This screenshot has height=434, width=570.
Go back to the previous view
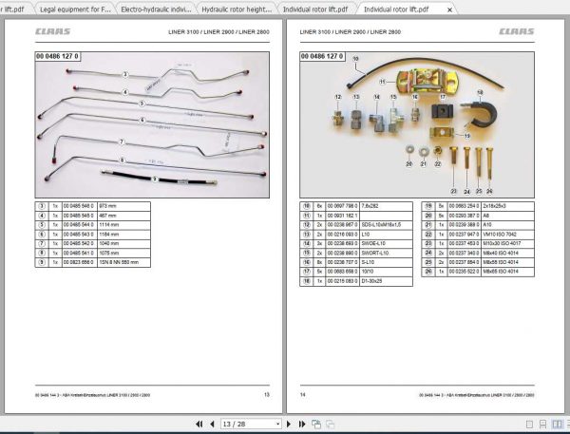coord(316,424)
